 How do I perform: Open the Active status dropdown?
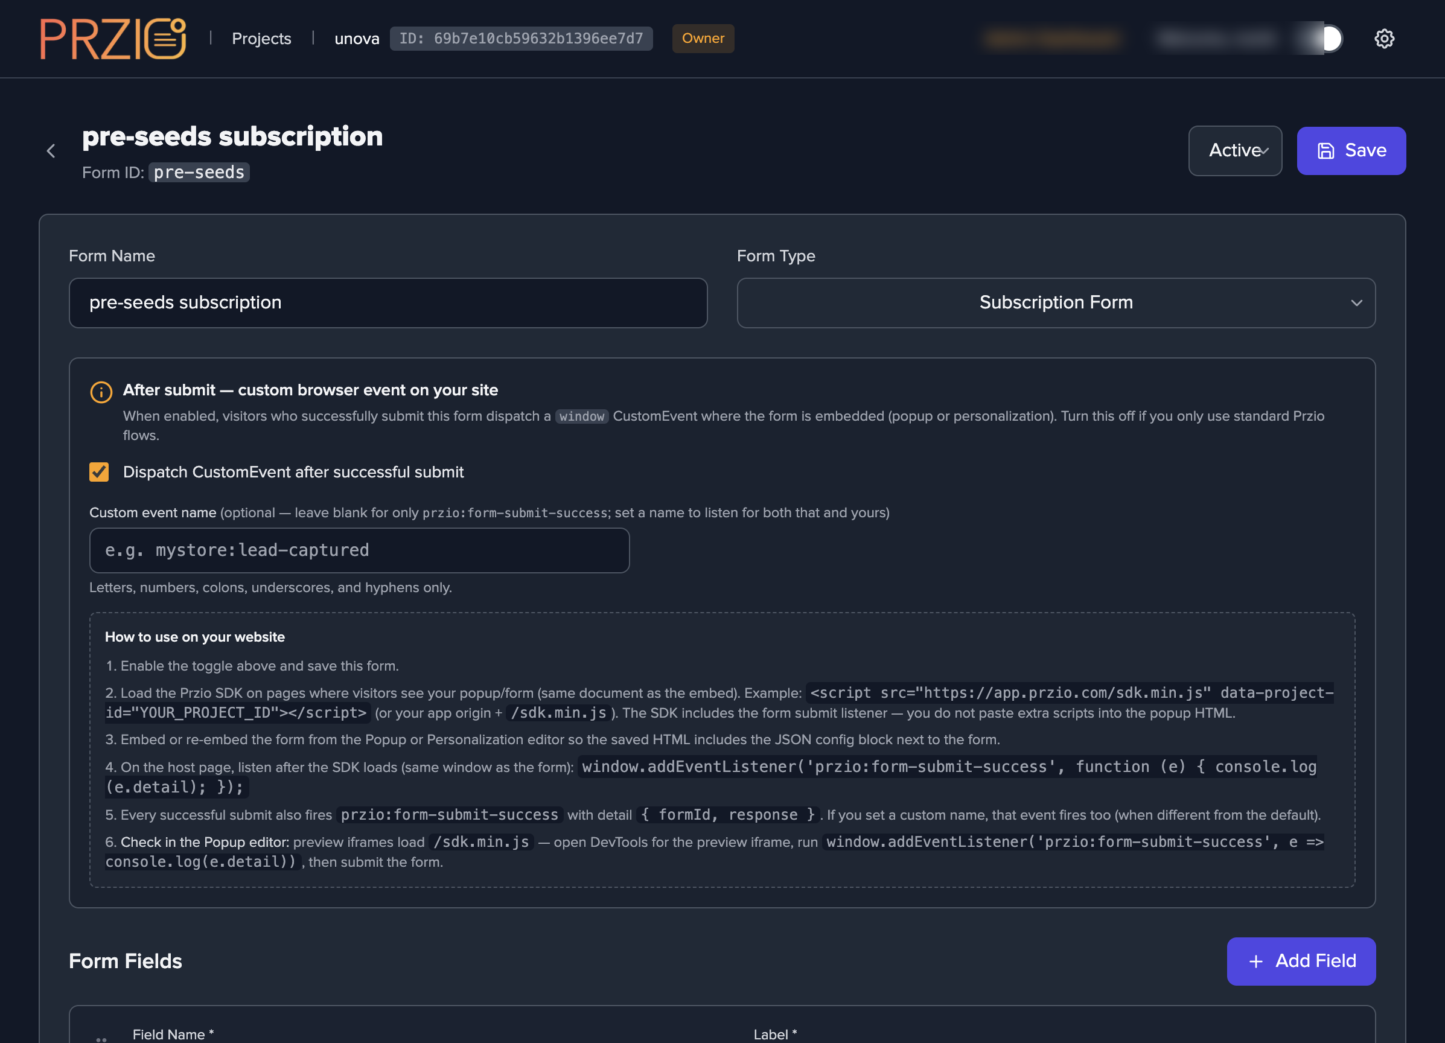[x=1235, y=150]
